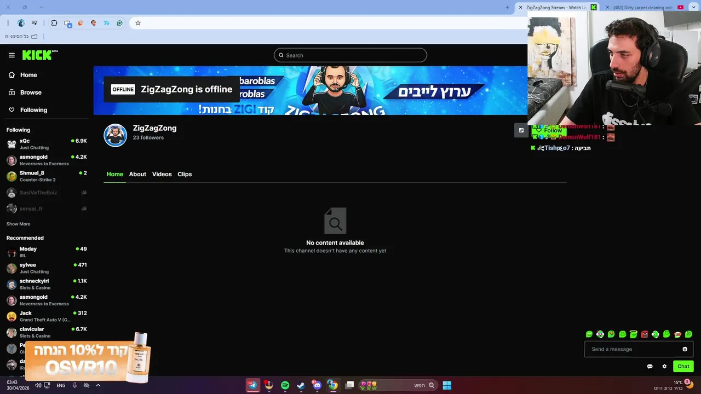Open chat settings gear icon

(x=664, y=366)
